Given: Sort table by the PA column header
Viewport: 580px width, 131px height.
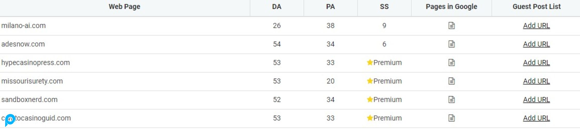Looking at the screenshot, I should [x=330, y=7].
